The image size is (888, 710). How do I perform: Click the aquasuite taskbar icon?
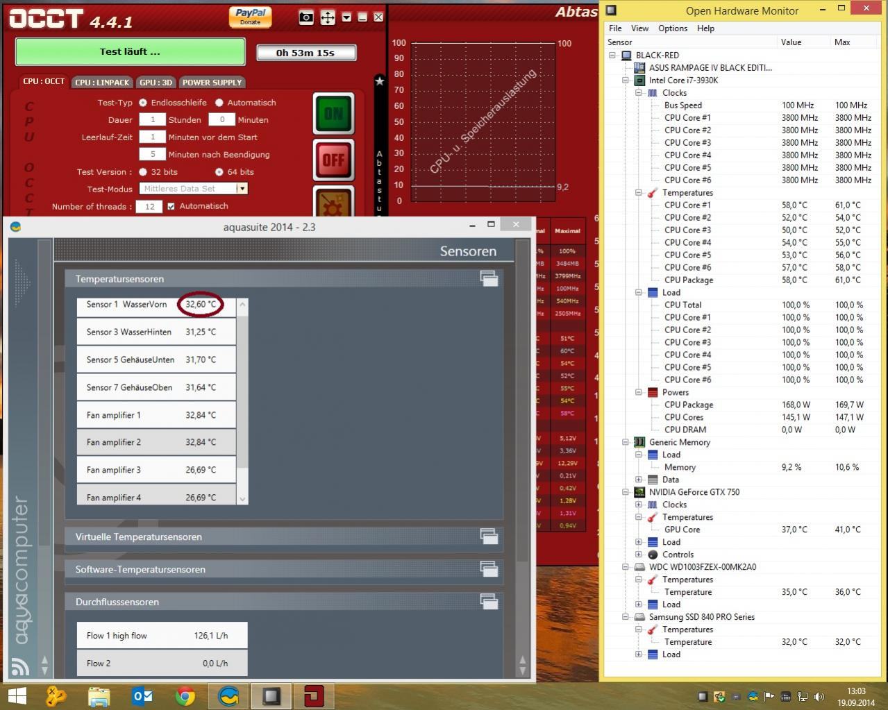[x=228, y=696]
